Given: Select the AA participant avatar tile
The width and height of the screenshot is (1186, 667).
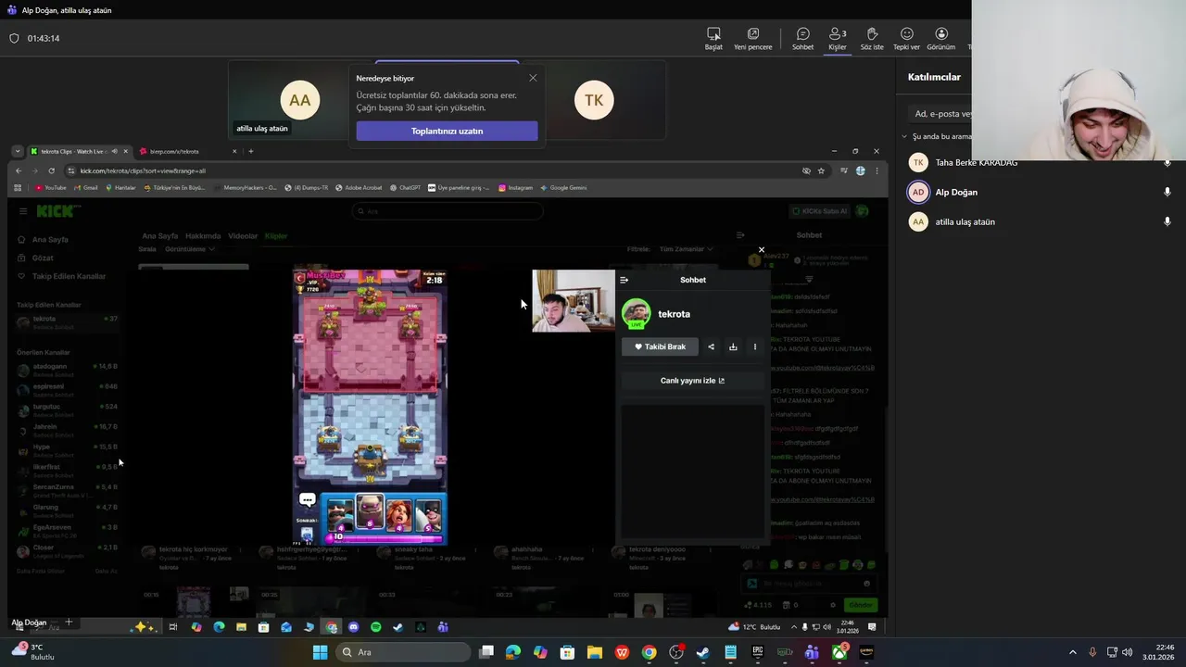Looking at the screenshot, I should (300, 100).
